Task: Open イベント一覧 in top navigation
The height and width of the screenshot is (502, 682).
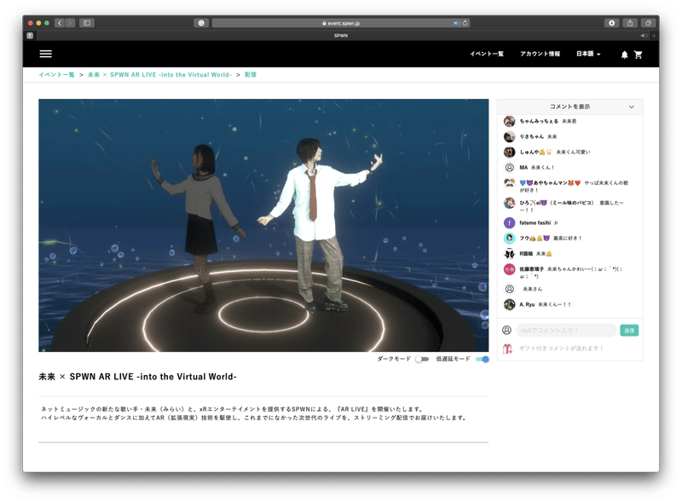Action: 487,54
